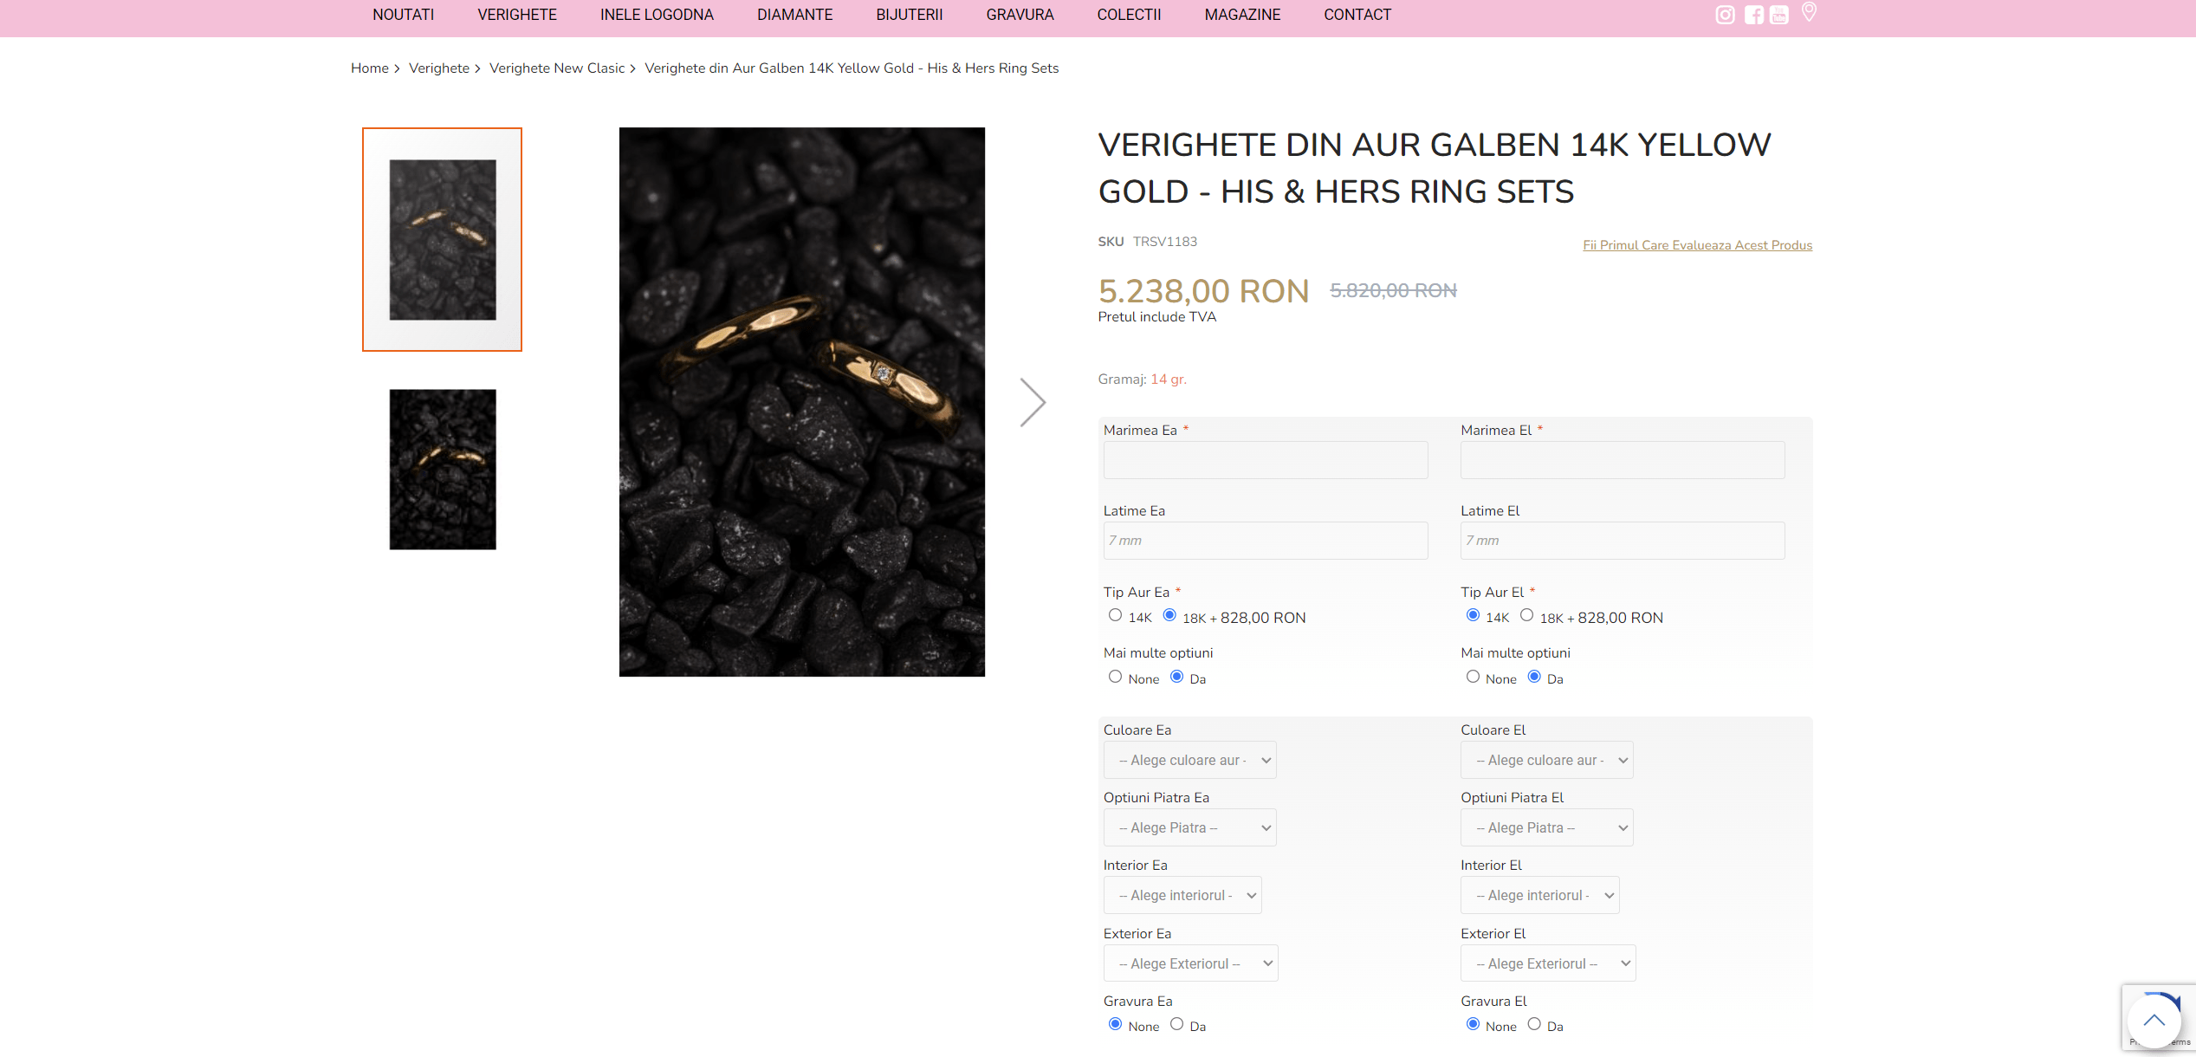Viewport: 2196px width, 1057px height.
Task: Select 18K option for Tip Aur El
Action: pos(1526,615)
